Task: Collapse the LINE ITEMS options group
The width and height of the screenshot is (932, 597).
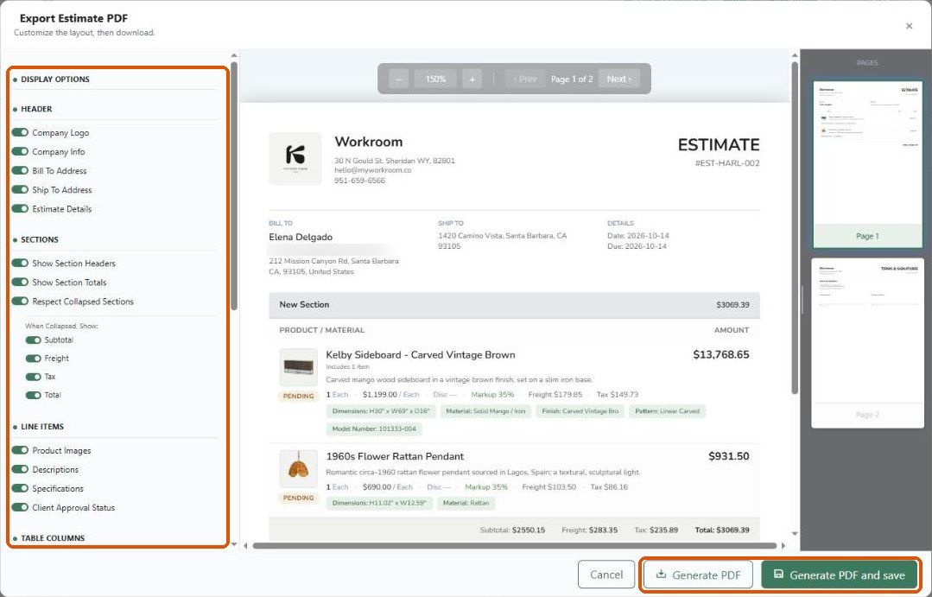Action: (x=41, y=426)
